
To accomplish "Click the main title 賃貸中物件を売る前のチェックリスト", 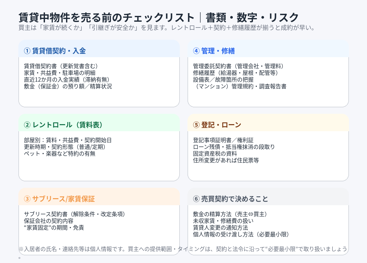I will click(106, 17).
